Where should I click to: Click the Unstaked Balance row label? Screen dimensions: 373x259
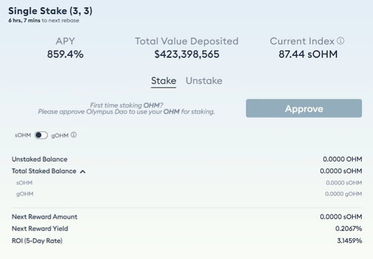39,159
